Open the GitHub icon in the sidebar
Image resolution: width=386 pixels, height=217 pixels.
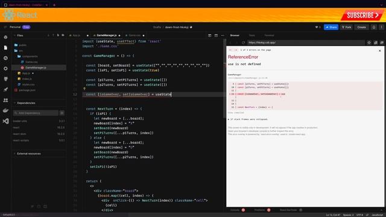pyautogui.click(x=5, y=79)
